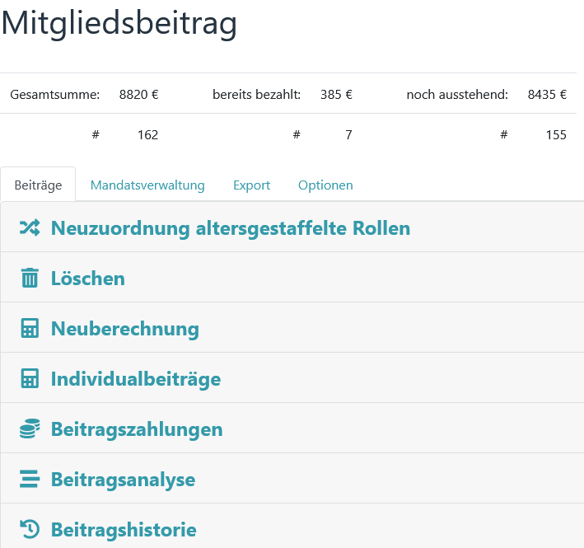584x548 pixels.
Task: Open the Beitragshistorie section label
Action: (x=124, y=530)
